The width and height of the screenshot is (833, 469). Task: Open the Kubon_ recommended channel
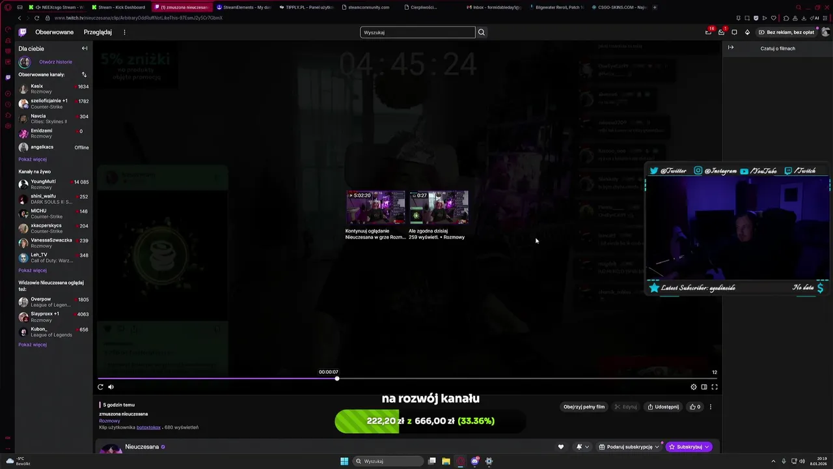[x=53, y=332]
